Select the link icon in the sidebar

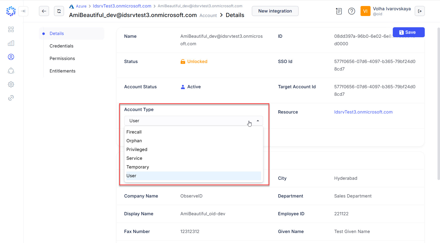(11, 98)
